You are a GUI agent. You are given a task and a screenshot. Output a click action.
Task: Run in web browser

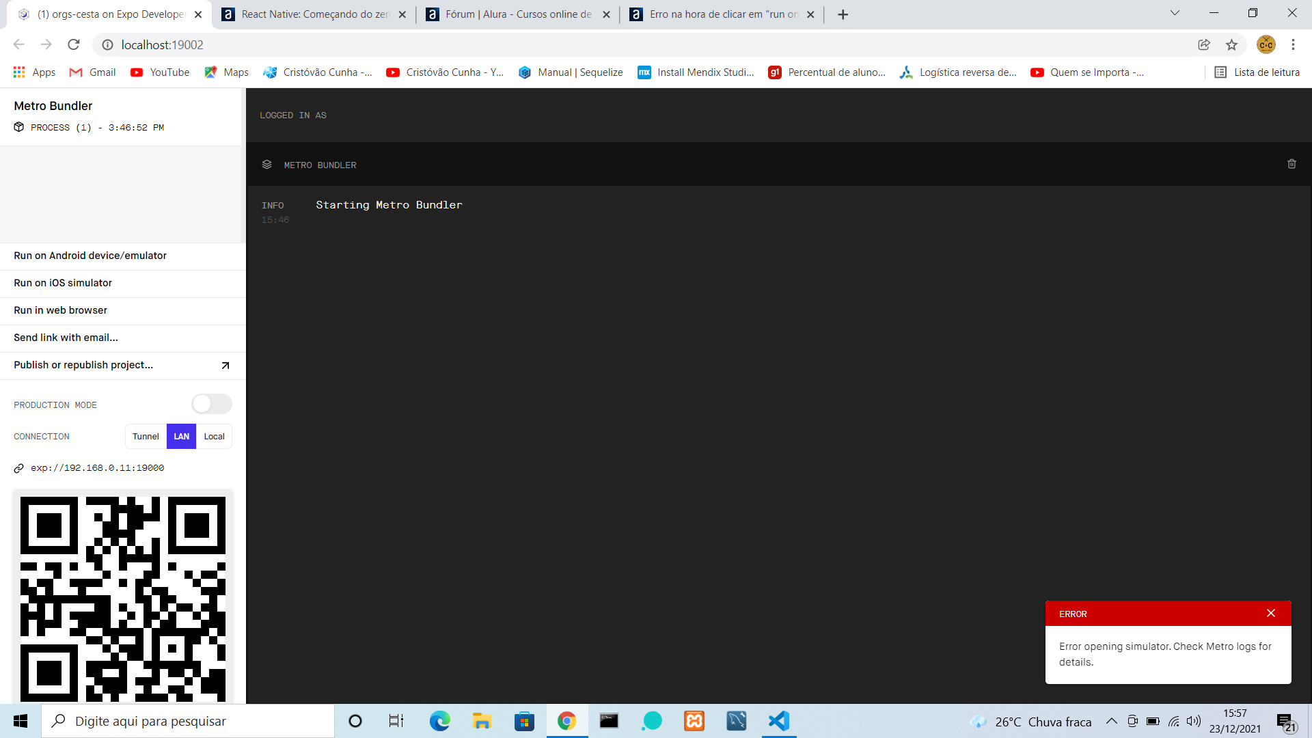(x=122, y=310)
